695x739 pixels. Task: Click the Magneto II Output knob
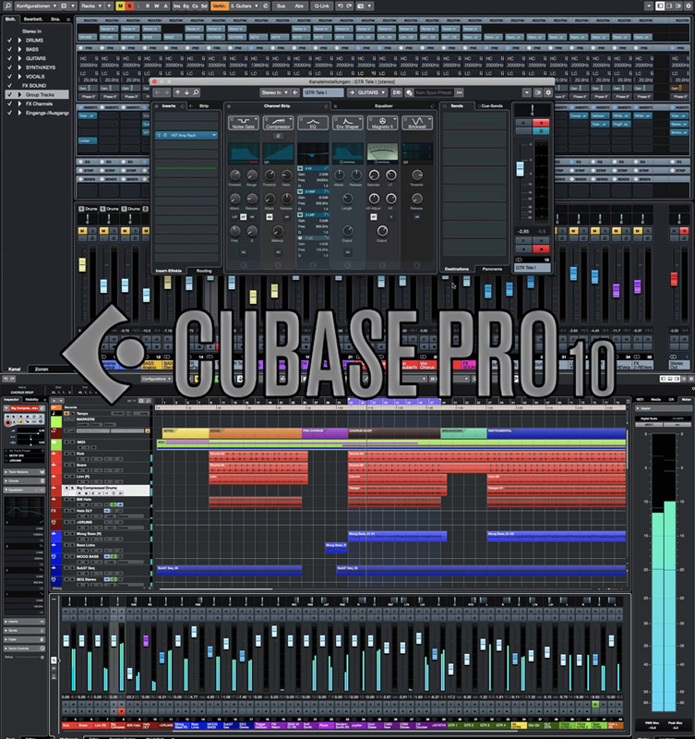click(382, 231)
